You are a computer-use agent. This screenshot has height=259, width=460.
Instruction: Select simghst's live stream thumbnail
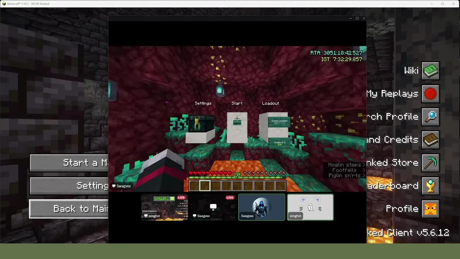(x=164, y=207)
